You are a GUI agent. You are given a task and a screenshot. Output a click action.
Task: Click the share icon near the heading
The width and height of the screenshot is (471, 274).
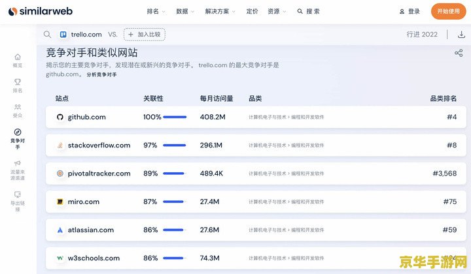tap(459, 53)
